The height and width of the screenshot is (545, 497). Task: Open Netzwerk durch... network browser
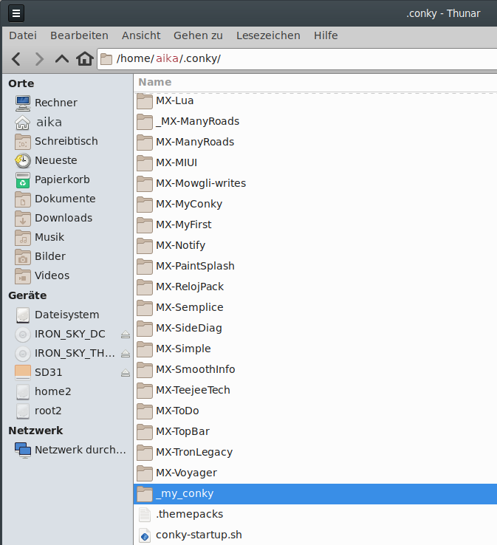pos(70,450)
